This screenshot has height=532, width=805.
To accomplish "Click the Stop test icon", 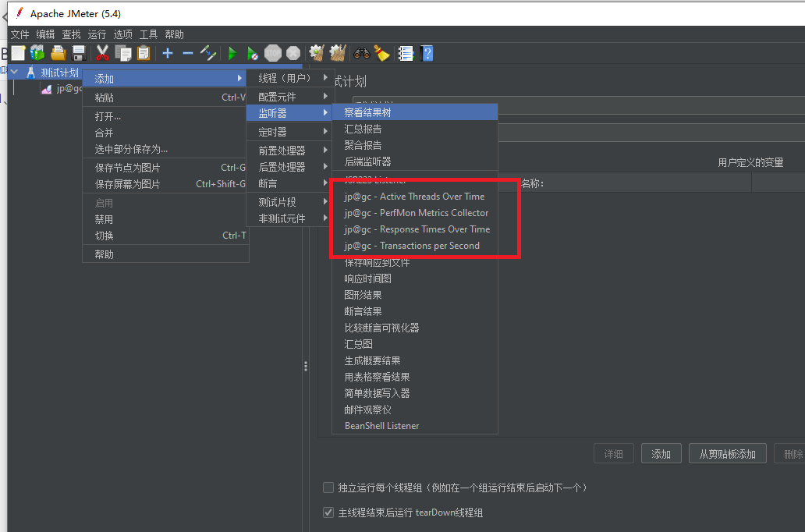I will pyautogui.click(x=274, y=53).
